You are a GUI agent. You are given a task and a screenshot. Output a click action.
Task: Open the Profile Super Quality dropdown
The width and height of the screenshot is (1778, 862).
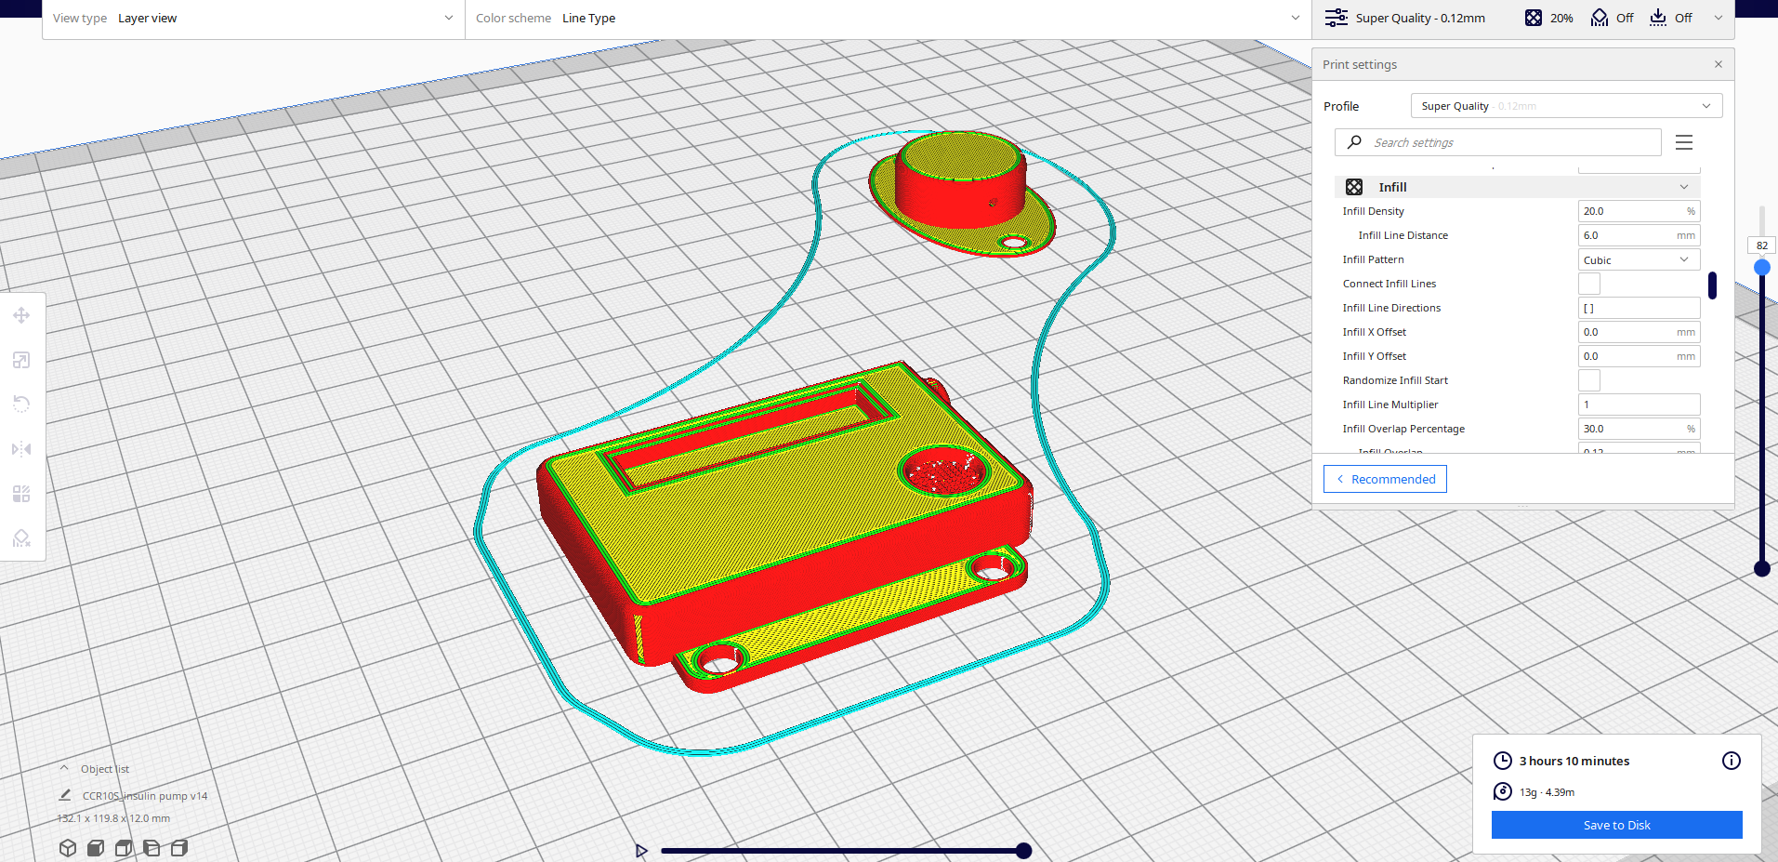point(1566,106)
